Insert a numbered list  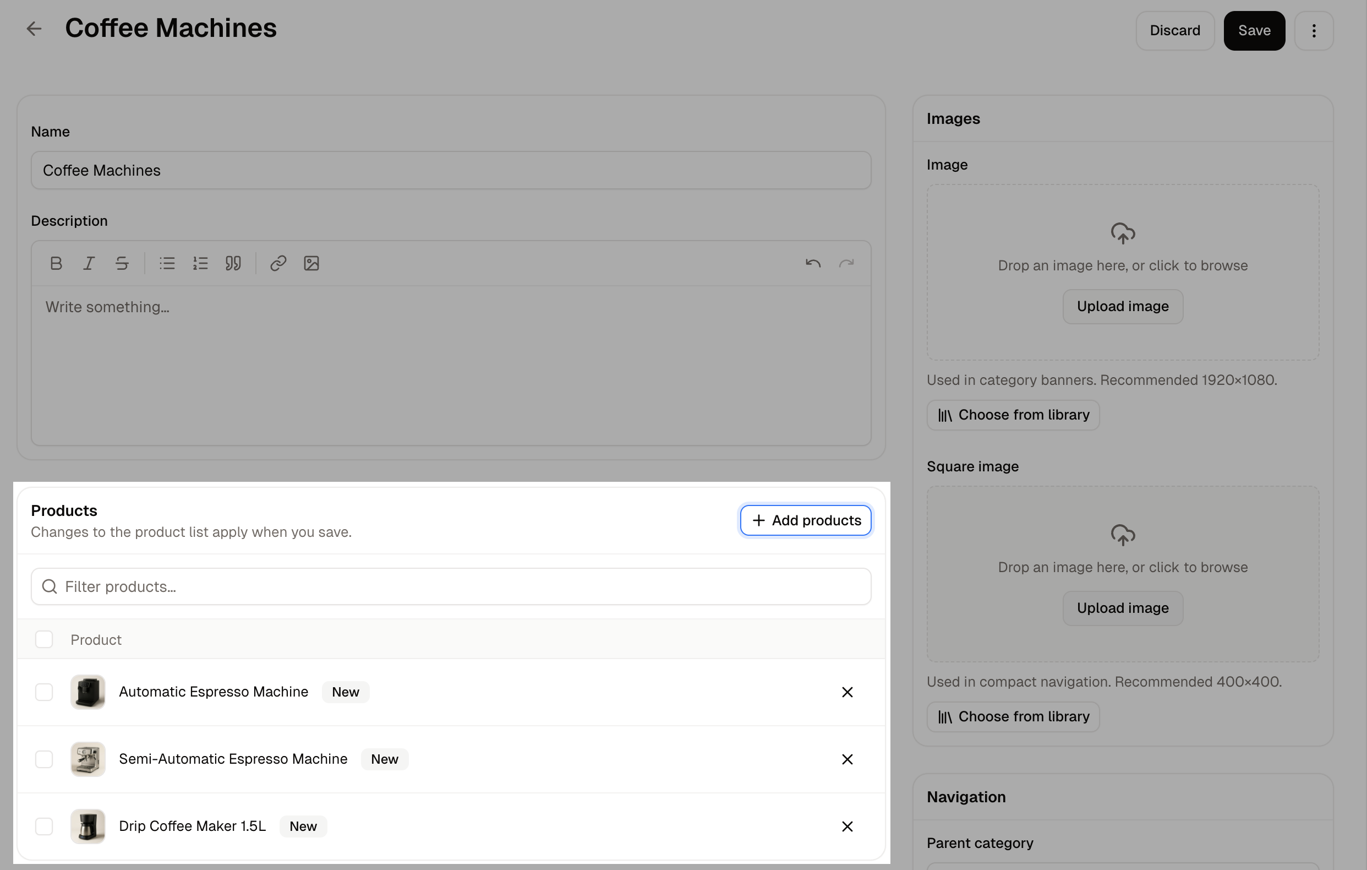(200, 263)
